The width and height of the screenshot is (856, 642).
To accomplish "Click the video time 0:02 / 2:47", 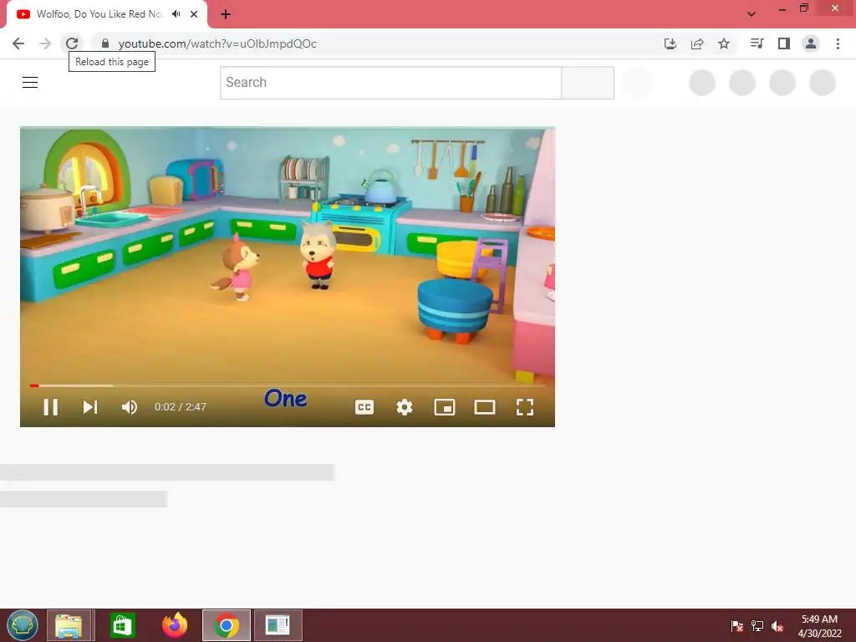I will click(x=181, y=407).
